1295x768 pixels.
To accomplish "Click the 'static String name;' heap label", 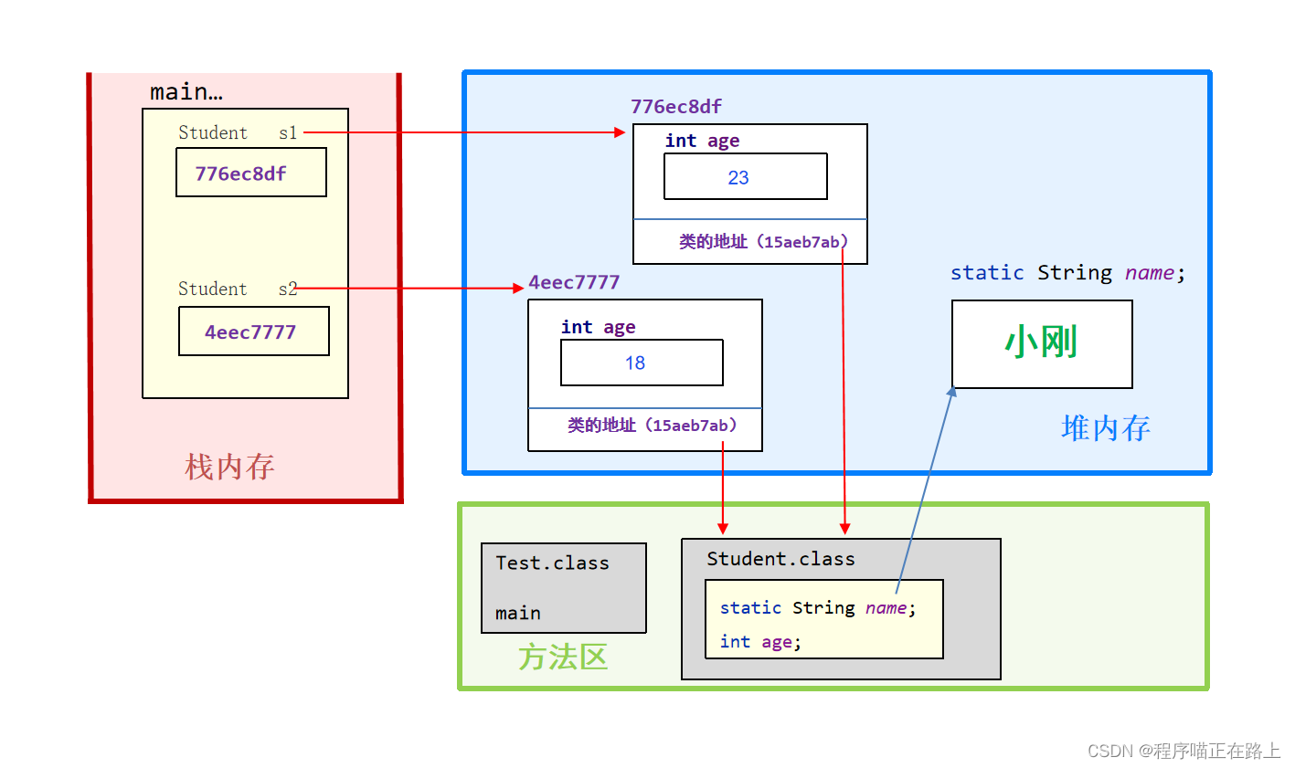I will (x=1067, y=272).
